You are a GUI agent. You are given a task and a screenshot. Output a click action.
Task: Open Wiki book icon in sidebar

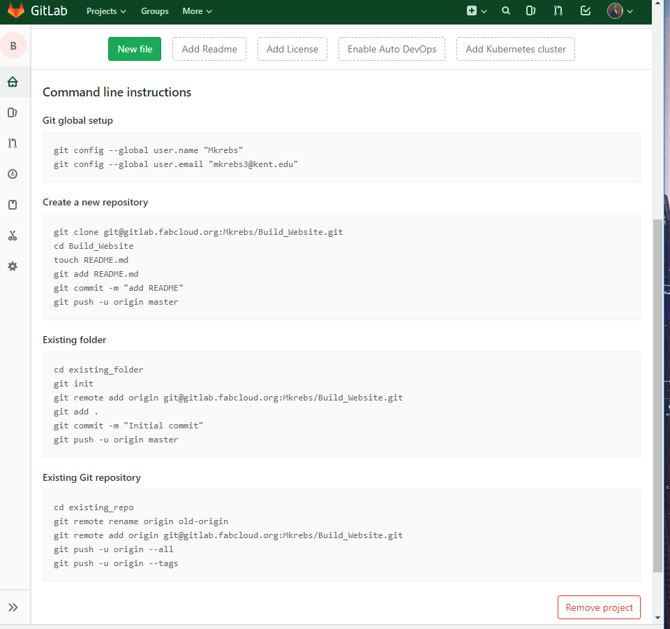tap(13, 205)
